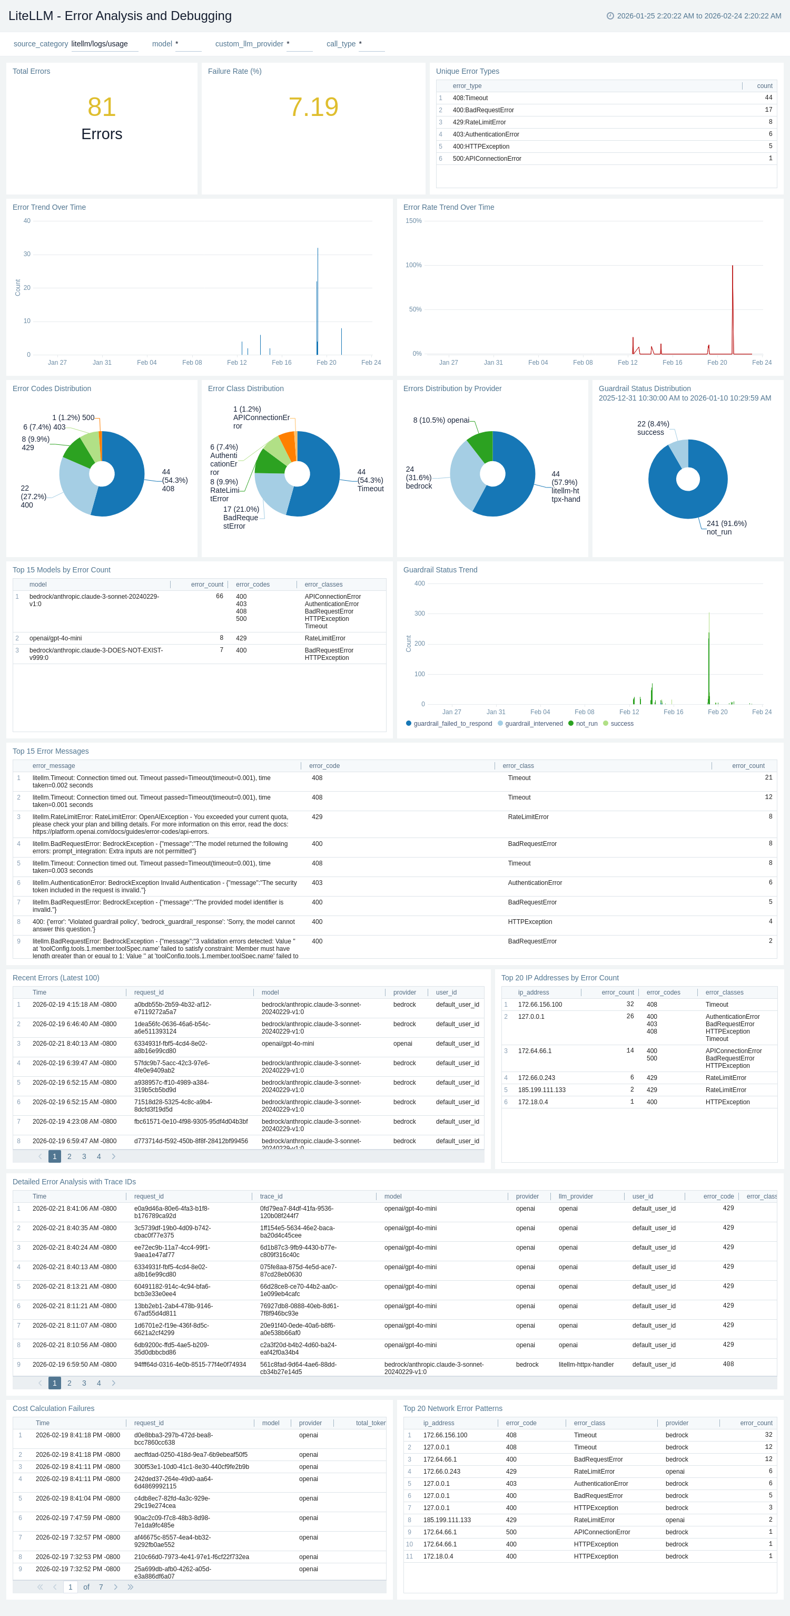Click the claude-3-DOES-NOT-EXIST model row

(200, 654)
